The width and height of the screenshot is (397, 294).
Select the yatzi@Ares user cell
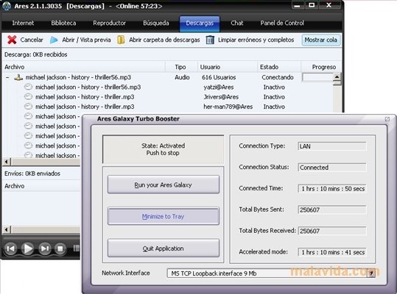(219, 87)
